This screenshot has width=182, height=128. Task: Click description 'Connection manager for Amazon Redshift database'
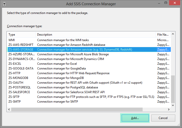71,45
